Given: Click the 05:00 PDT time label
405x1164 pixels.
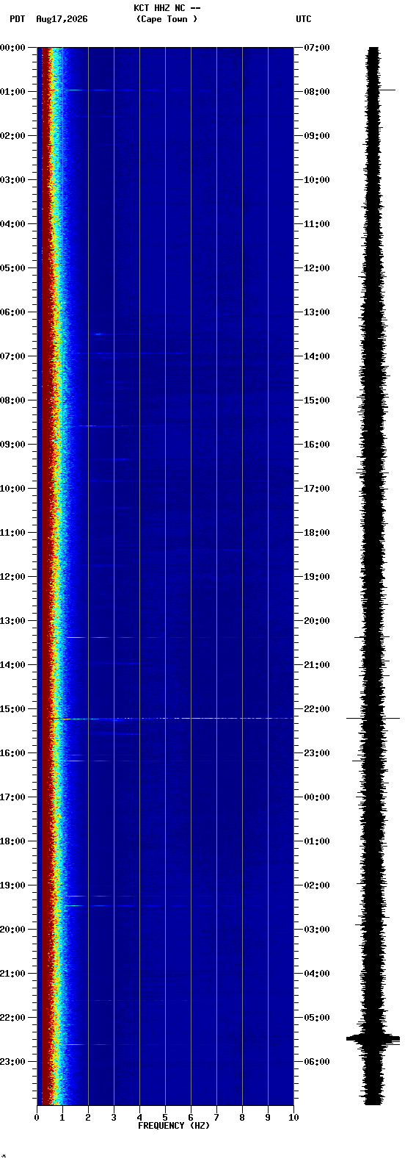Looking at the screenshot, I should pos(12,268).
